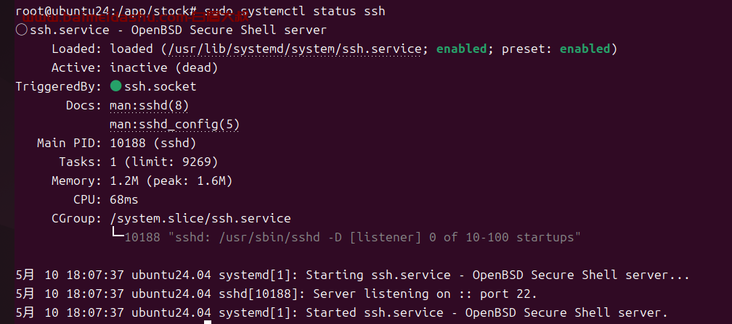
Task: Click the Memory value '1.2M (peak: 1.6M)'
Action: 171,181
